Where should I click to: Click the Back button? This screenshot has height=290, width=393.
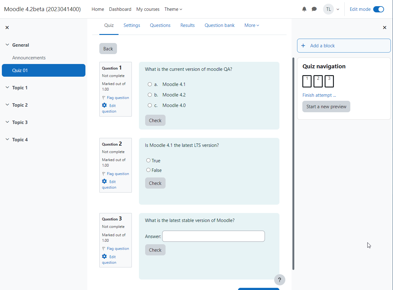(108, 49)
